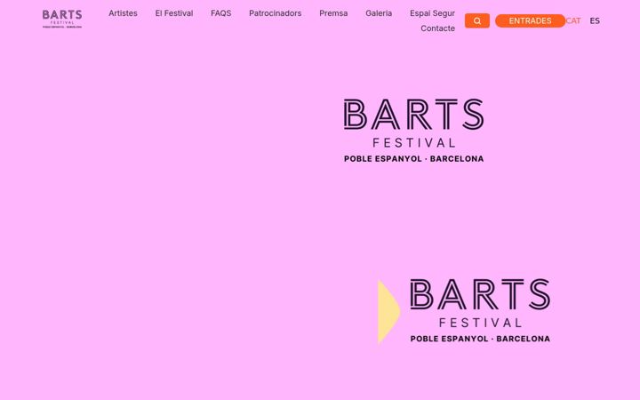
Task: Open Patrocinadors page
Action: coord(275,13)
